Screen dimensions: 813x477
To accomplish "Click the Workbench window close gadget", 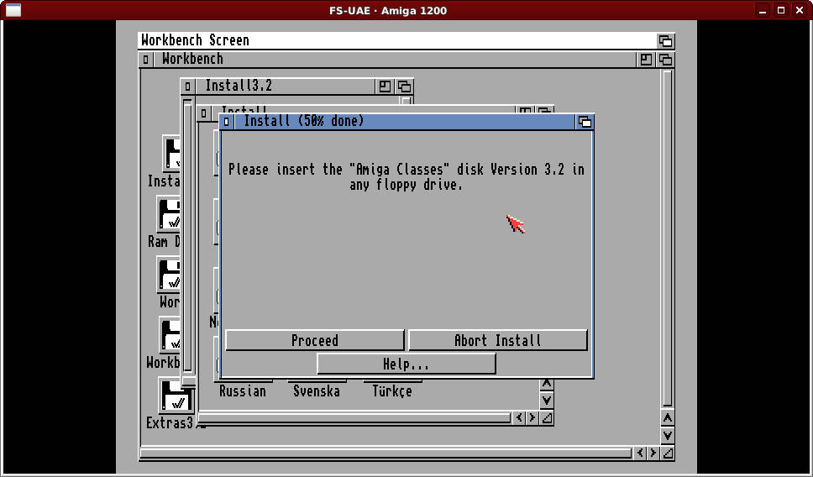I will [x=145, y=60].
